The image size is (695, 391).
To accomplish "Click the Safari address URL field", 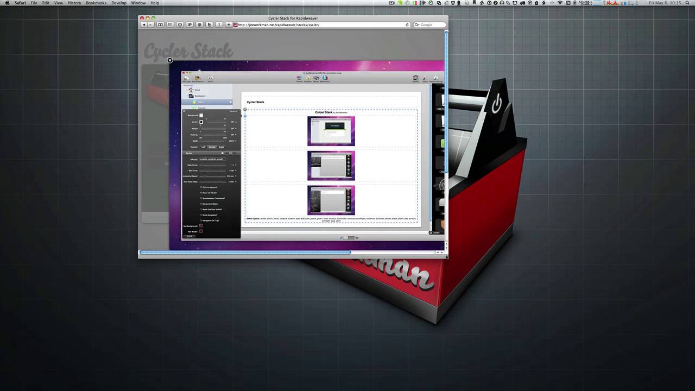I will click(x=321, y=24).
